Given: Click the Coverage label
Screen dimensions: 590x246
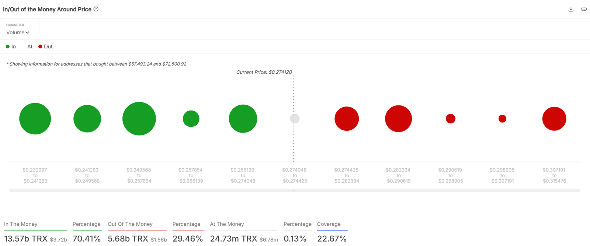Looking at the screenshot, I should pyautogui.click(x=329, y=224).
